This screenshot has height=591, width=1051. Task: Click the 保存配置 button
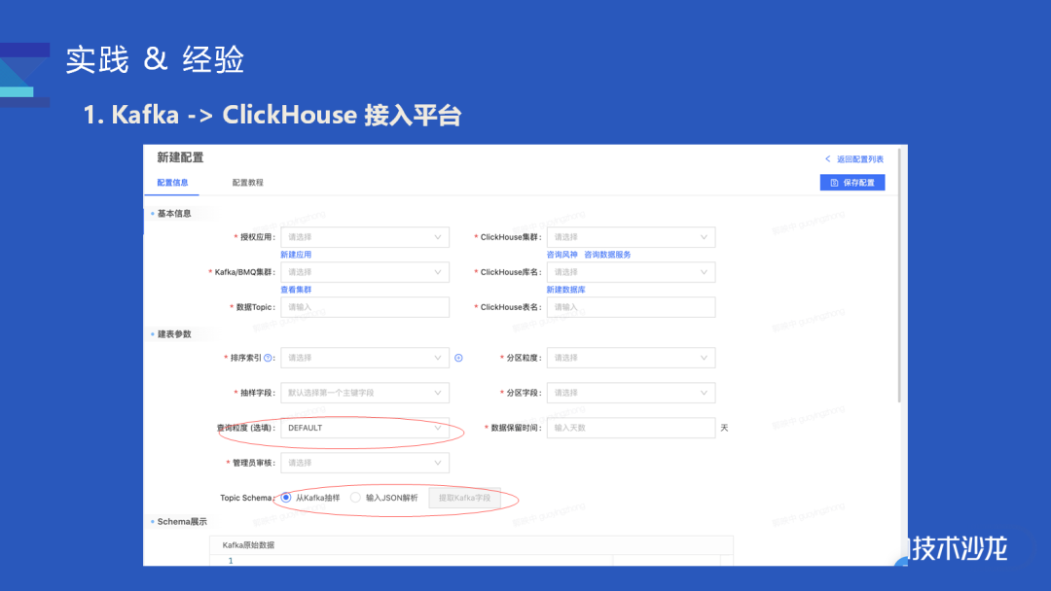pyautogui.click(x=852, y=183)
